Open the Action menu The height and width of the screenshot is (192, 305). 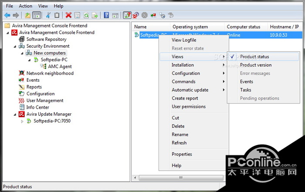coord(25,6)
